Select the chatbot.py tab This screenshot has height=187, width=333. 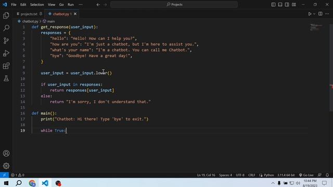(61, 14)
